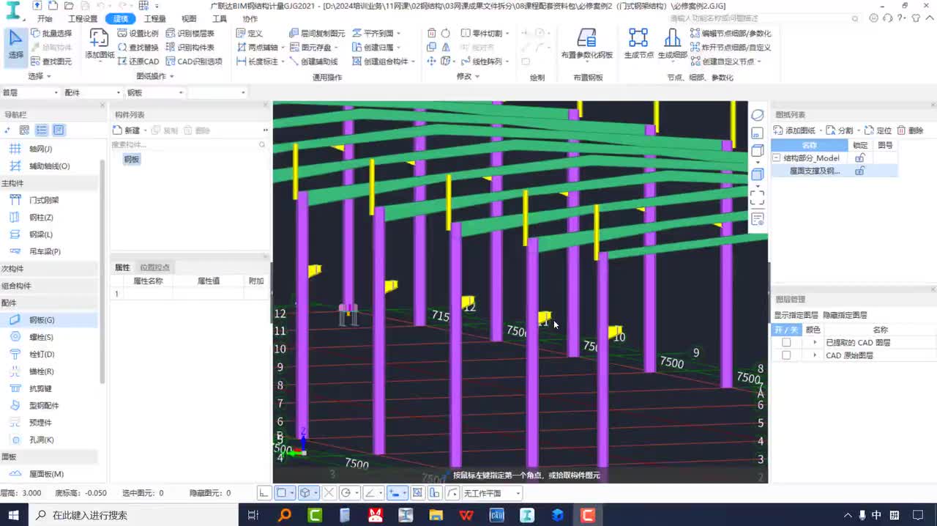Click 显示指定图层
The width and height of the screenshot is (937, 526).
796,315
